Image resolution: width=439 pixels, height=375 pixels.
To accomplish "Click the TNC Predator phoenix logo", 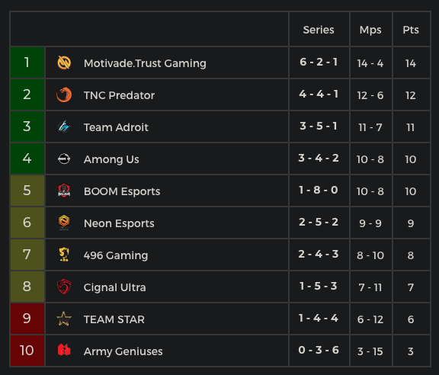I will point(64,95).
